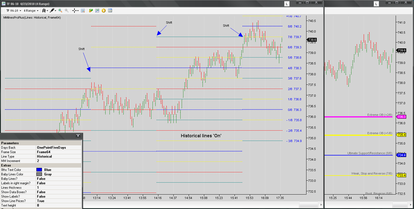
Task: Click the 15:53 time axis label
Action: 250,198
